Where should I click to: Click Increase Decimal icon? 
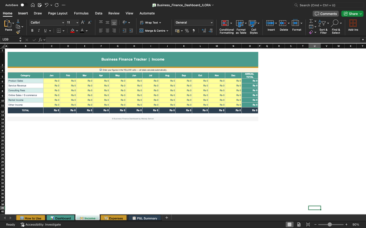[204, 31]
